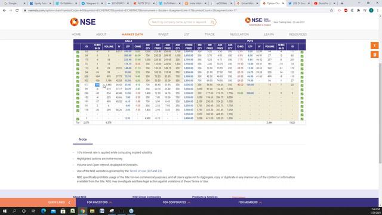
Task: Click the upper orange side button beside the table
Action: [374, 45]
